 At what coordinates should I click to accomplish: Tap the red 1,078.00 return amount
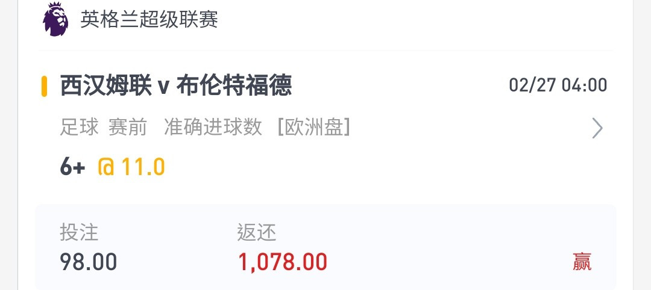[x=283, y=262]
